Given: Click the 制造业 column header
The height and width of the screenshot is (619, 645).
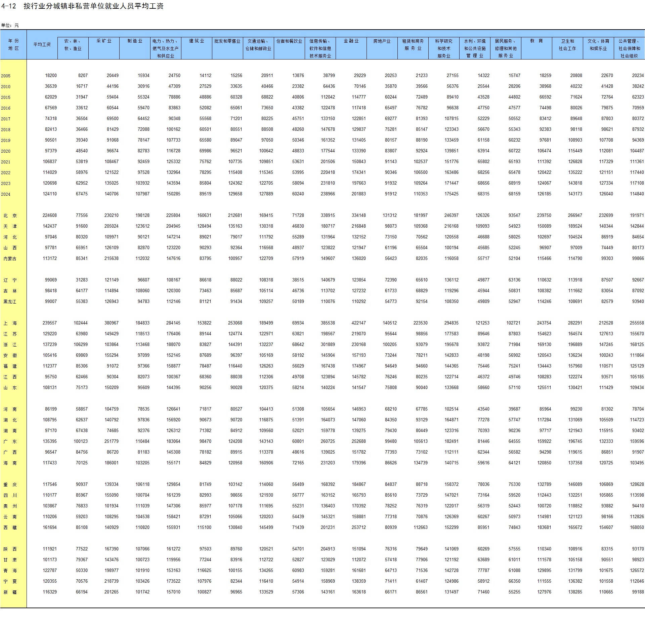Looking at the screenshot, I should (x=135, y=41).
